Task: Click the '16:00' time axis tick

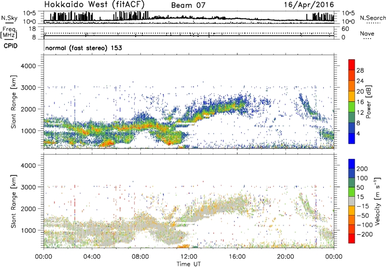Action: click(x=237, y=257)
